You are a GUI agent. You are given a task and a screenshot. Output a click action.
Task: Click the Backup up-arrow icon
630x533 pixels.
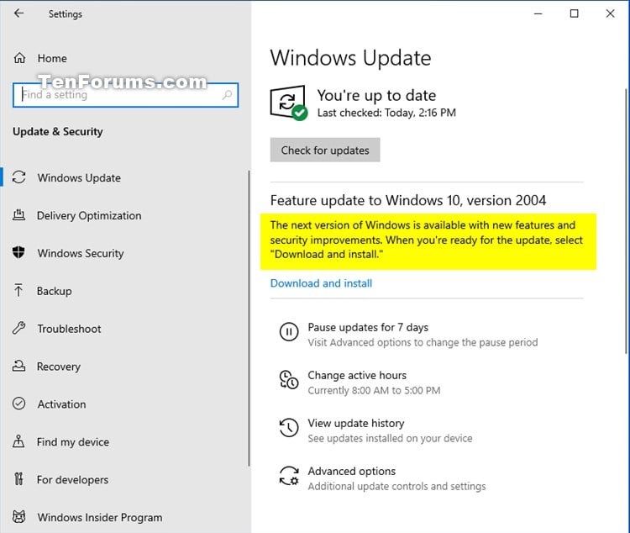pyautogui.click(x=18, y=290)
